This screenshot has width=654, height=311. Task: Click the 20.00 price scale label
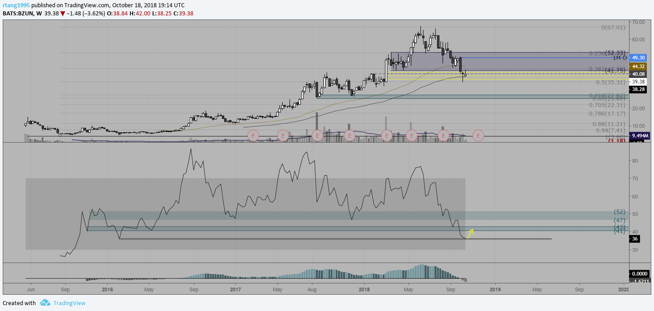point(639,109)
